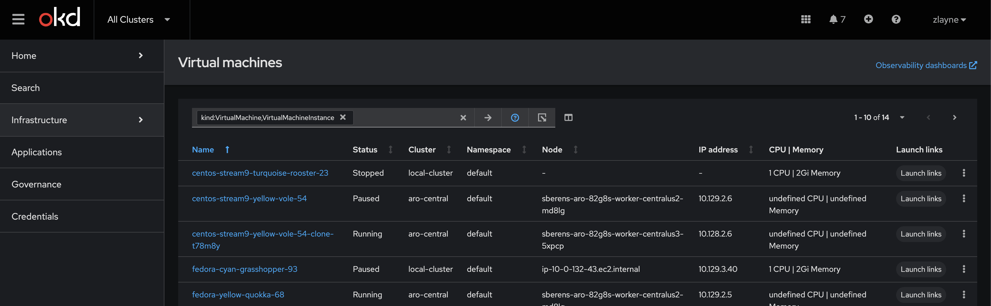991x306 pixels.
Task: Open the manage columns button
Action: (568, 118)
